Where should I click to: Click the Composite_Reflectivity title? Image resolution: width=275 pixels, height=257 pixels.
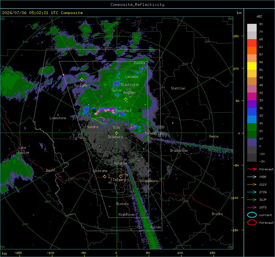coord(137,5)
